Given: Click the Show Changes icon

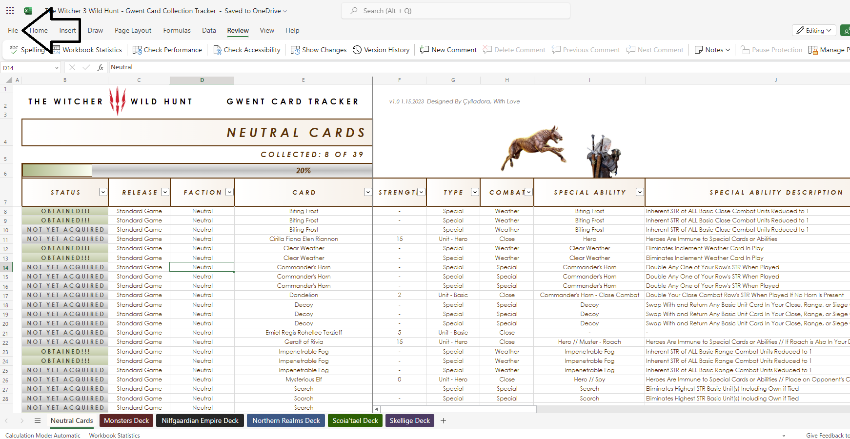Looking at the screenshot, I should coord(295,50).
